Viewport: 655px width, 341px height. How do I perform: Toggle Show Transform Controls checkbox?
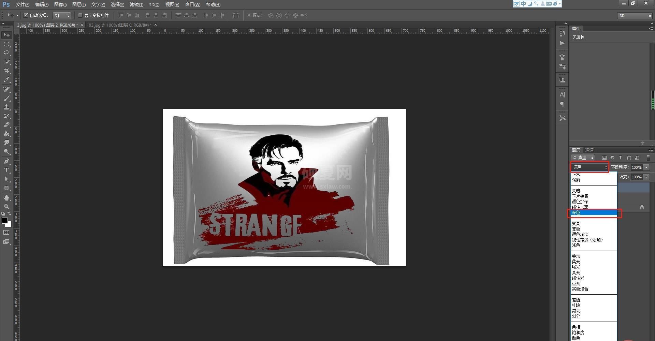[80, 15]
